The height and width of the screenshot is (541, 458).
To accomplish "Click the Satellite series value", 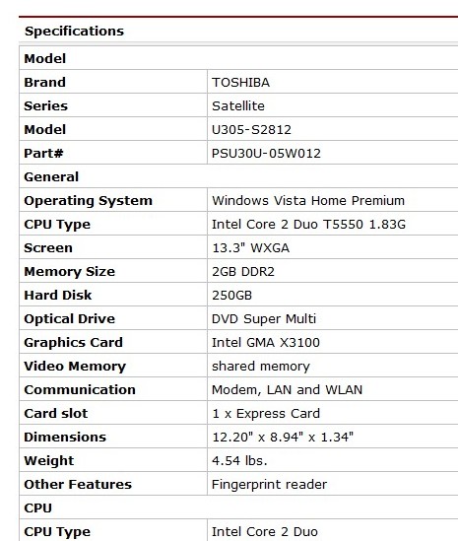I will click(x=238, y=105).
